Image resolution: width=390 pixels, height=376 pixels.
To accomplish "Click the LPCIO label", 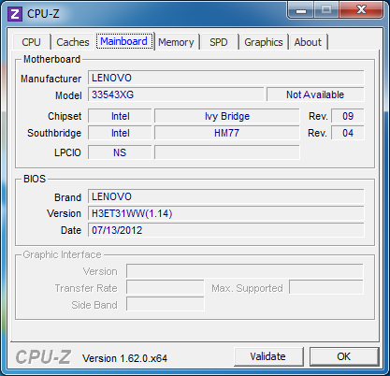I will coord(67,152).
